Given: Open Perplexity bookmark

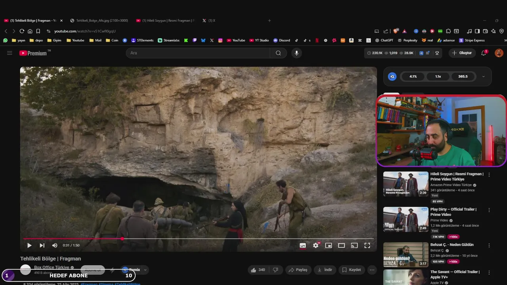Looking at the screenshot, I should point(407,40).
